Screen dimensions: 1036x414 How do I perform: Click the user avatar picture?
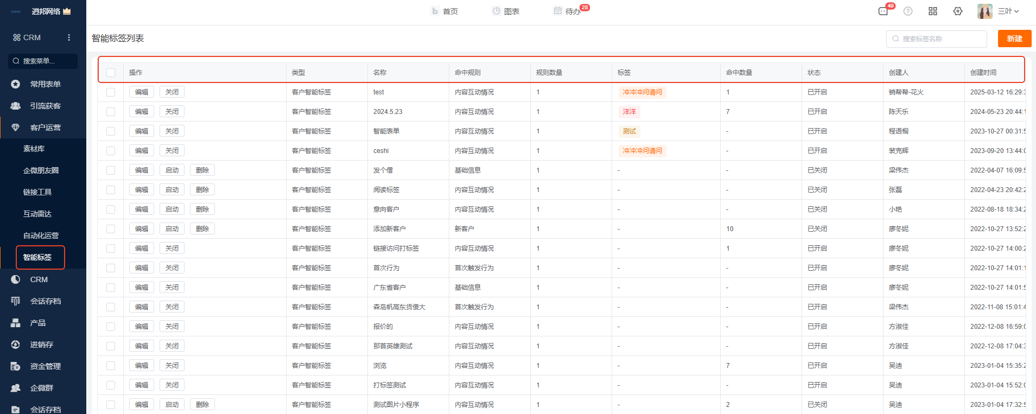(x=984, y=11)
